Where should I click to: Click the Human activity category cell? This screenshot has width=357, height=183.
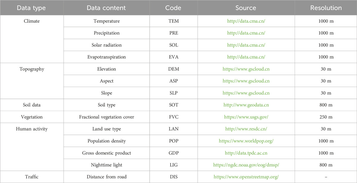tap(32, 129)
